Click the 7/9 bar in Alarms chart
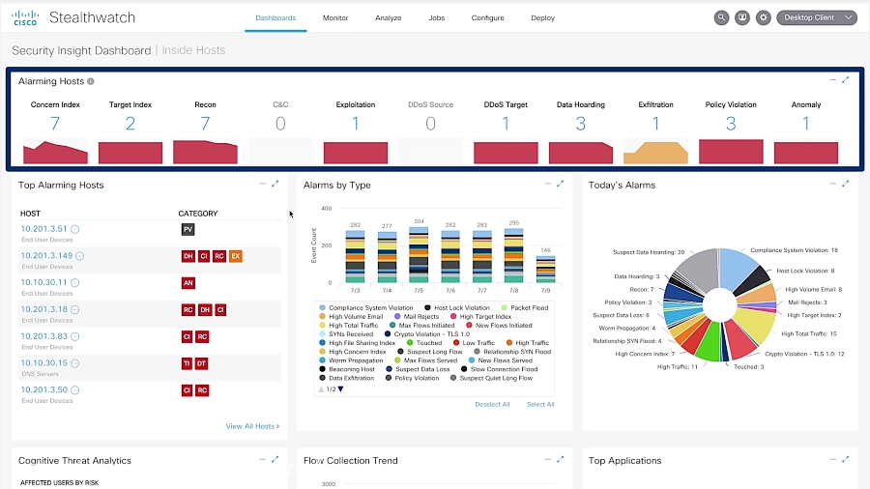Image resolution: width=870 pixels, height=489 pixels. [x=546, y=269]
